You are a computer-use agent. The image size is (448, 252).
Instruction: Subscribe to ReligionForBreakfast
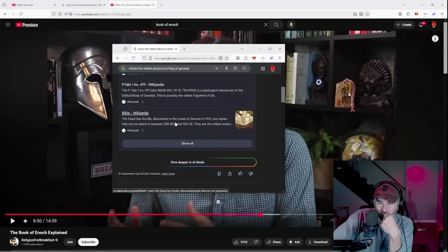pos(88,242)
